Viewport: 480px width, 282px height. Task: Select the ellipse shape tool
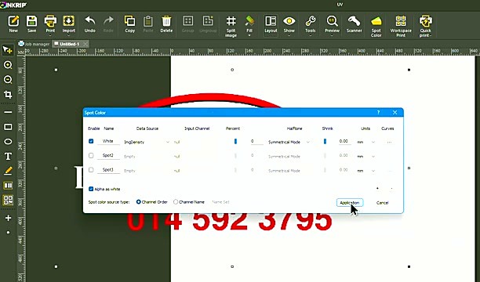pyautogui.click(x=8, y=142)
